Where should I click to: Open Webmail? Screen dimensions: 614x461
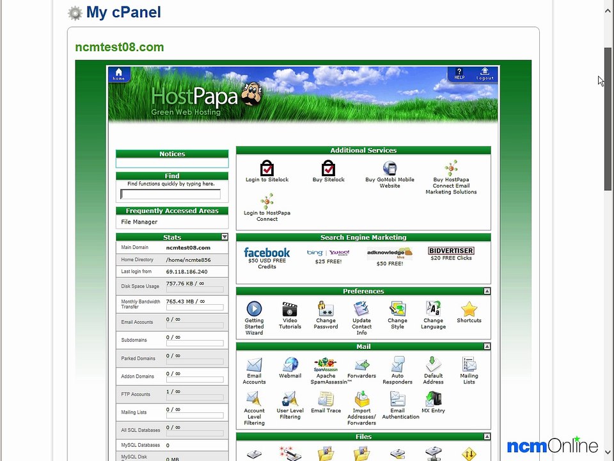coord(290,368)
